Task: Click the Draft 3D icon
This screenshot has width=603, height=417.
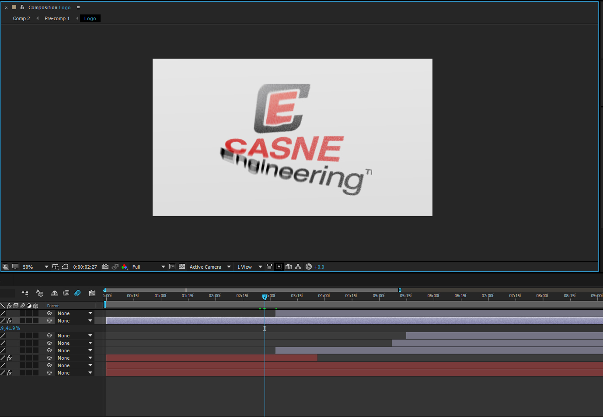Action: coord(40,293)
